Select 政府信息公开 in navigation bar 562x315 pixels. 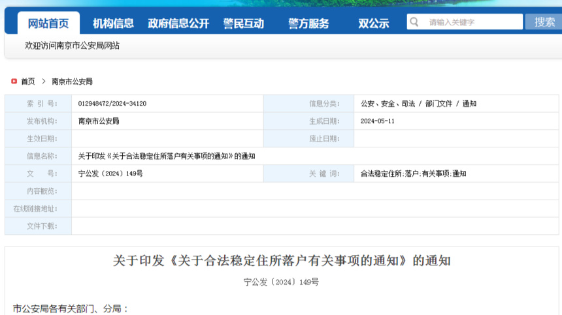pos(178,23)
